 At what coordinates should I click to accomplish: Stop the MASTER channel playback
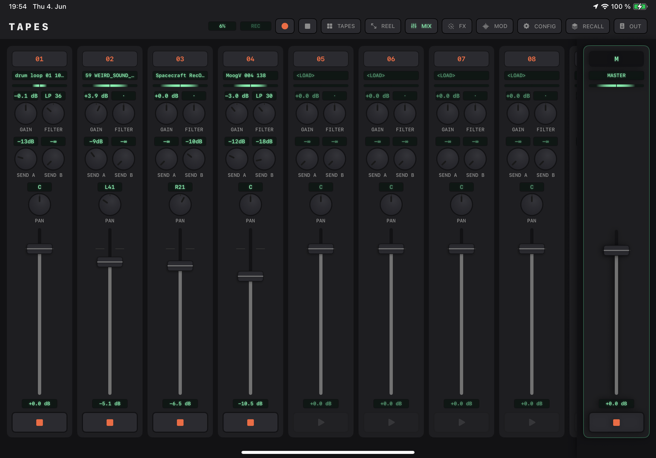[x=616, y=423]
